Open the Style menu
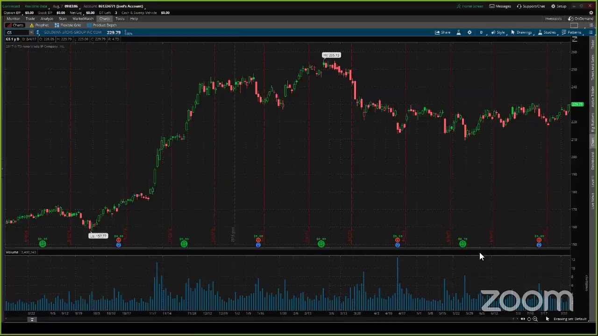Image resolution: width=598 pixels, height=336 pixels. coord(498,32)
